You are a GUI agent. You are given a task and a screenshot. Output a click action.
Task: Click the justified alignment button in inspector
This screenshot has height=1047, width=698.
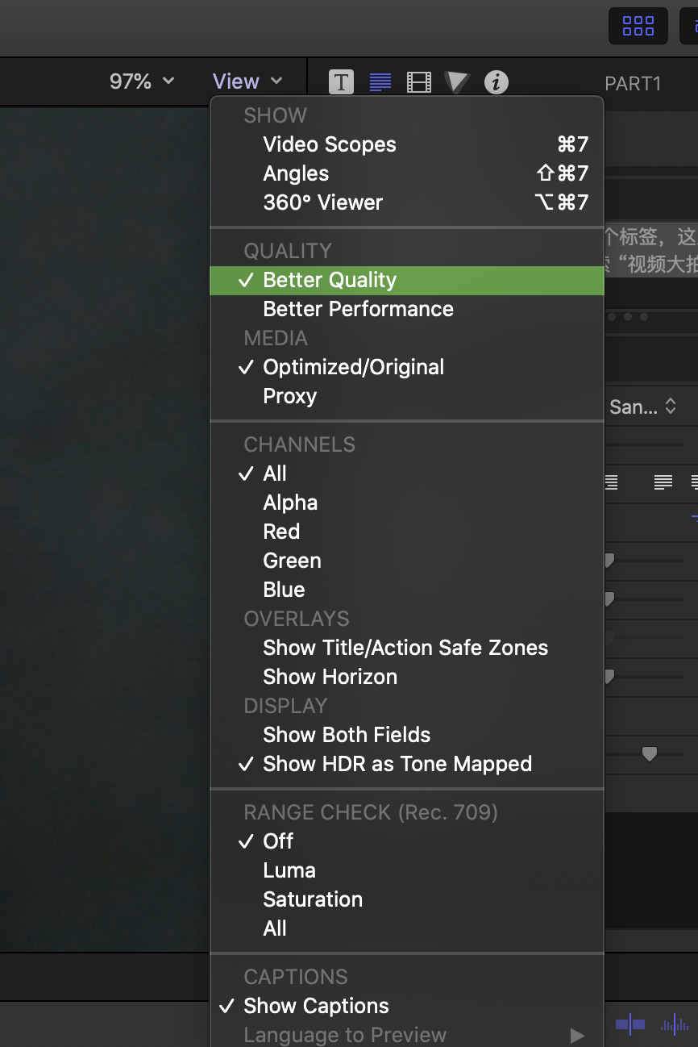663,482
